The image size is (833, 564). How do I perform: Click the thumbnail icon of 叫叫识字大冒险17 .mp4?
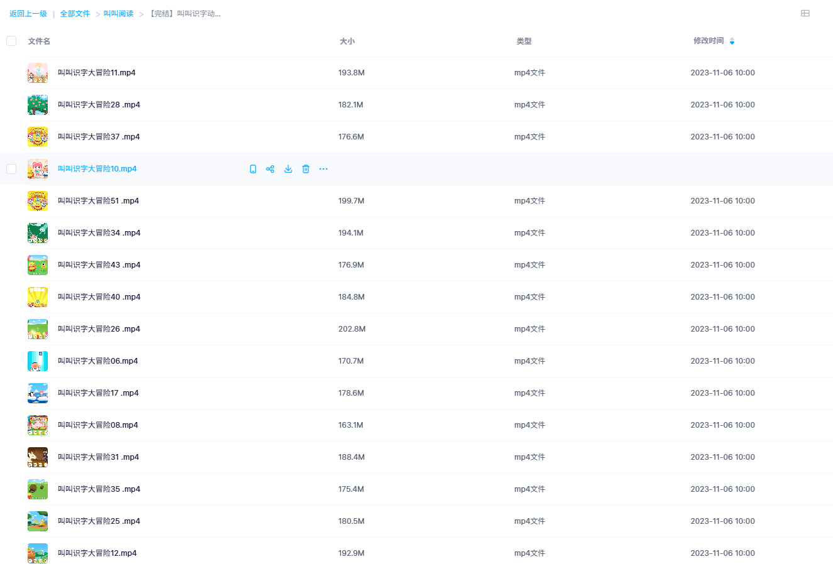tap(38, 393)
